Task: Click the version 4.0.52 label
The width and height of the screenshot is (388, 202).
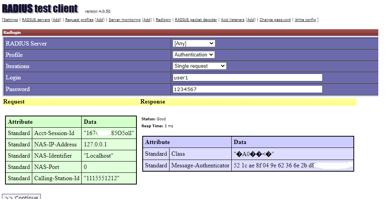Action: [97, 11]
